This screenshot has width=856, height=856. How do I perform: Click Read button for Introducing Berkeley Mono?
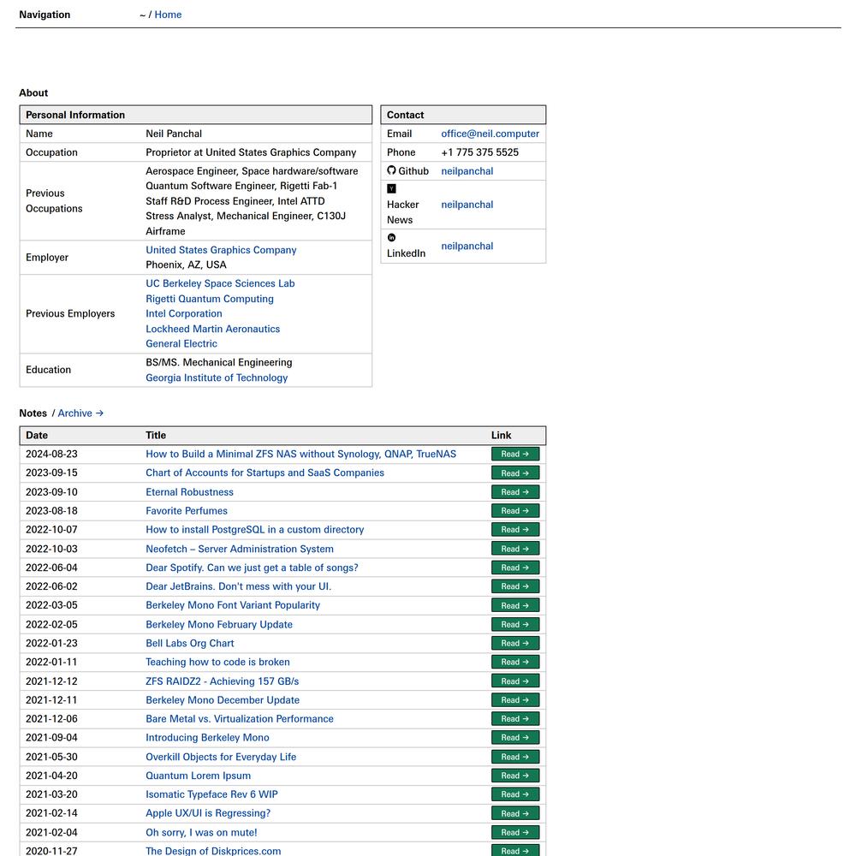[515, 738]
